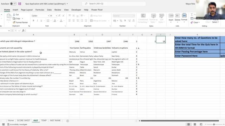Click the zoom slider
This screenshot has height=126, width=225.
pyautogui.click(x=214, y=125)
